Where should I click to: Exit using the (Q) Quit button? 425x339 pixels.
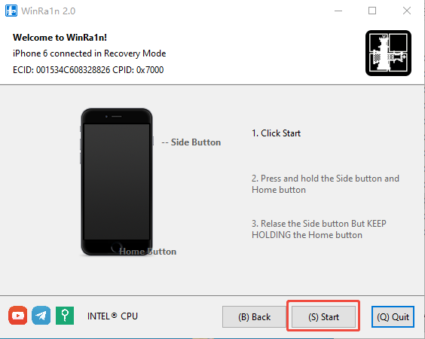(393, 317)
